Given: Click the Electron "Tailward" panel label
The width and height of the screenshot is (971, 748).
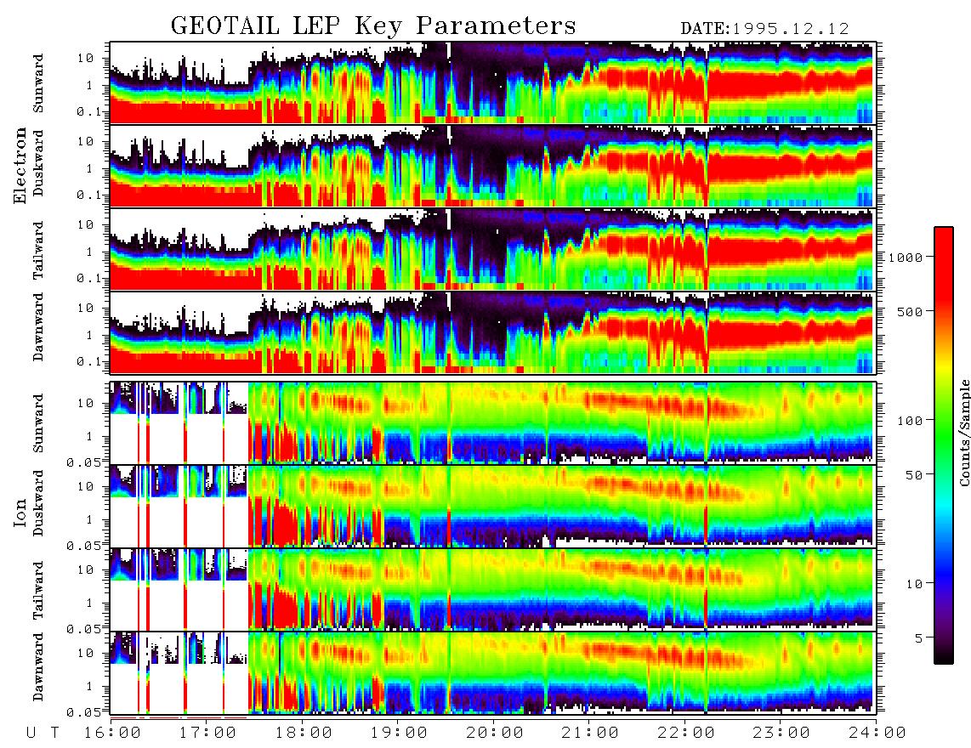Looking at the screenshot, I should pyautogui.click(x=38, y=250).
